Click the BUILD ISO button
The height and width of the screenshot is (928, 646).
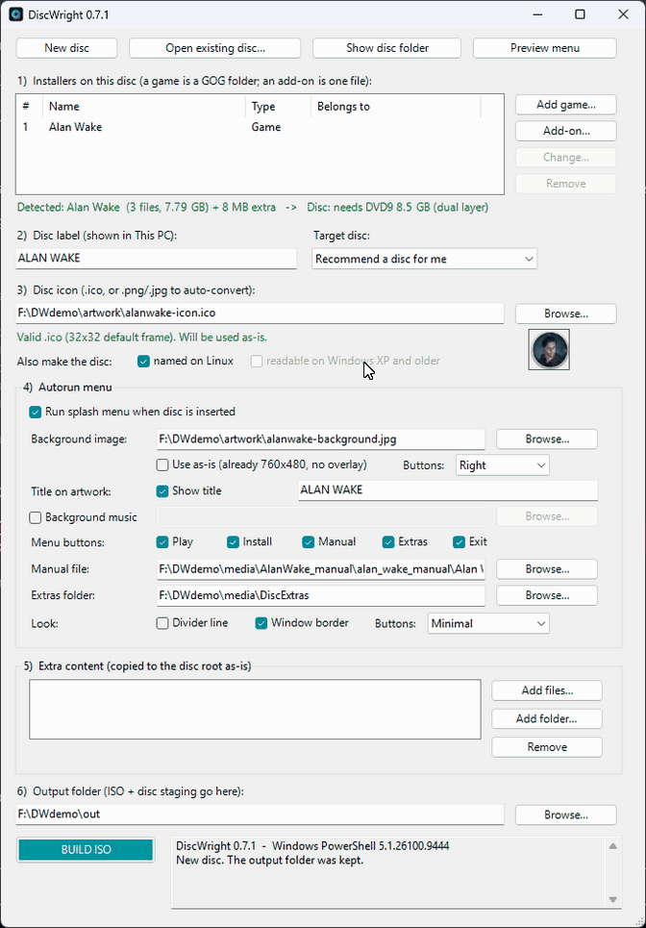click(x=86, y=850)
